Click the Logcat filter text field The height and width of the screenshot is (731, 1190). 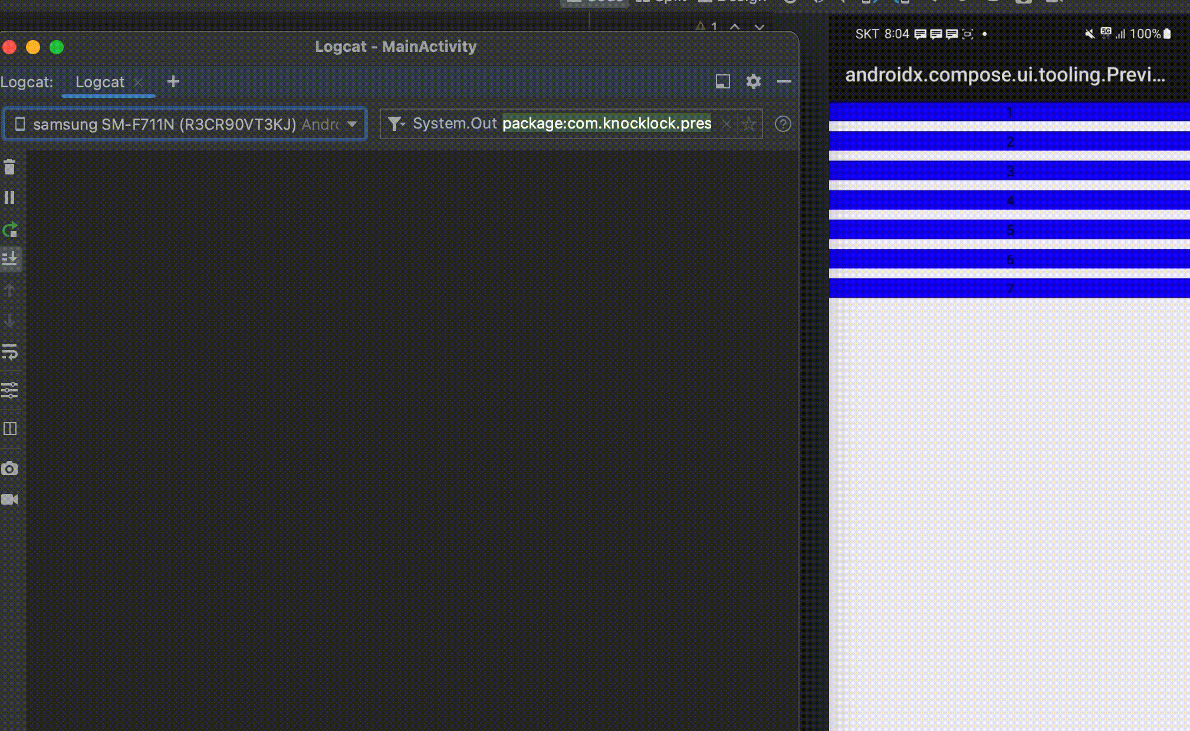[x=606, y=124]
